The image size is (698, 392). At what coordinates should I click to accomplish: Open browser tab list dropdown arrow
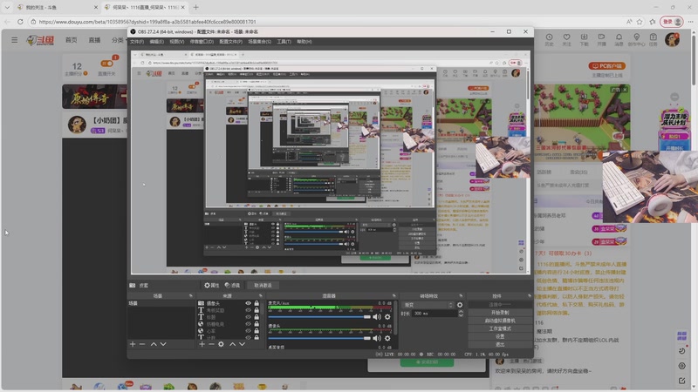7,7
